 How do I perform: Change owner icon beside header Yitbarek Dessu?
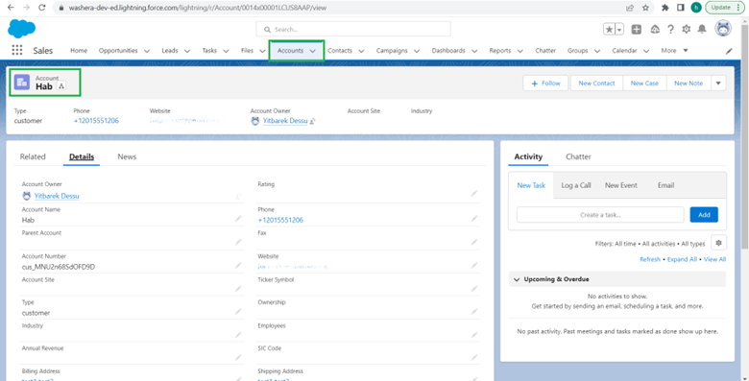tap(312, 121)
